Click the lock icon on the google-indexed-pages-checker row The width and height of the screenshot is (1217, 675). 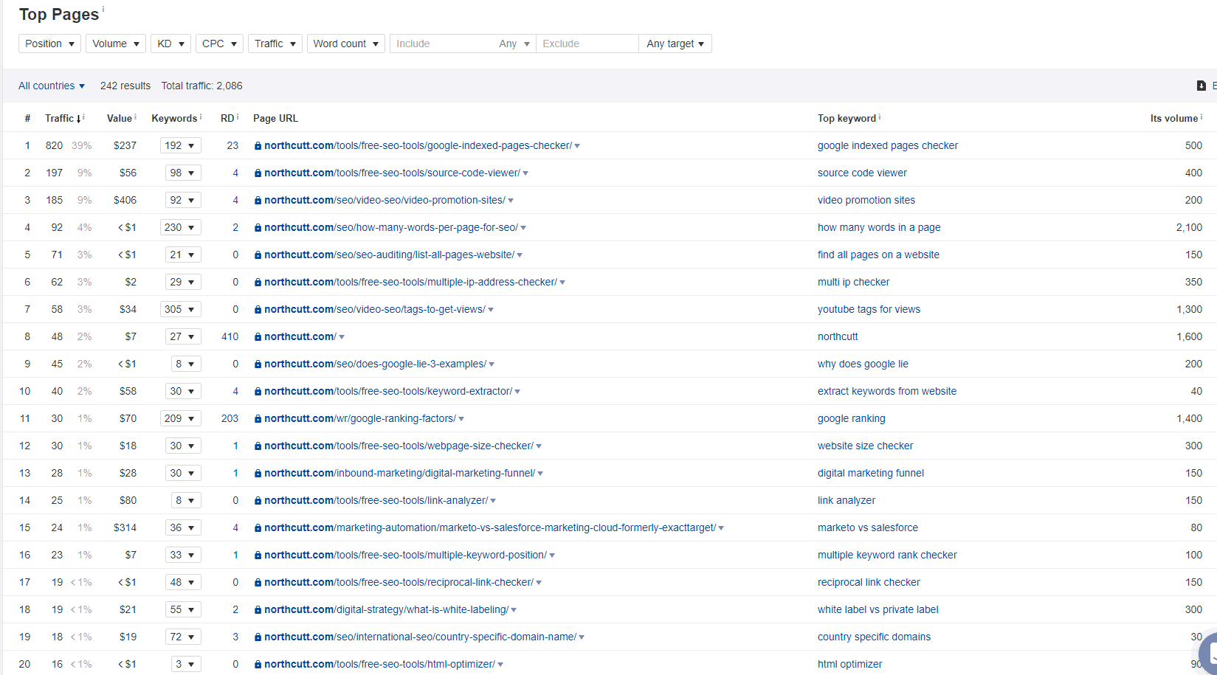(258, 145)
